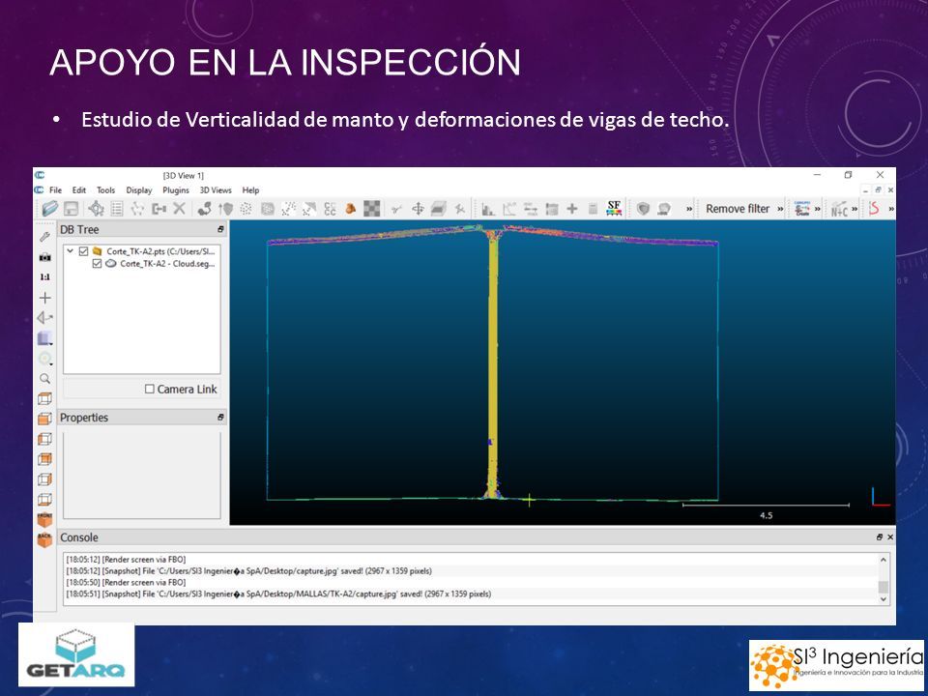Click the last console log line
Image resolution: width=928 pixels, height=696 pixels.
coord(278,594)
